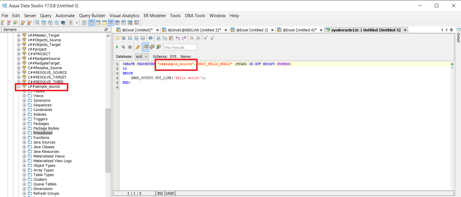Click the Redo arrow icon
The image size is (461, 197).
click(x=184, y=38)
